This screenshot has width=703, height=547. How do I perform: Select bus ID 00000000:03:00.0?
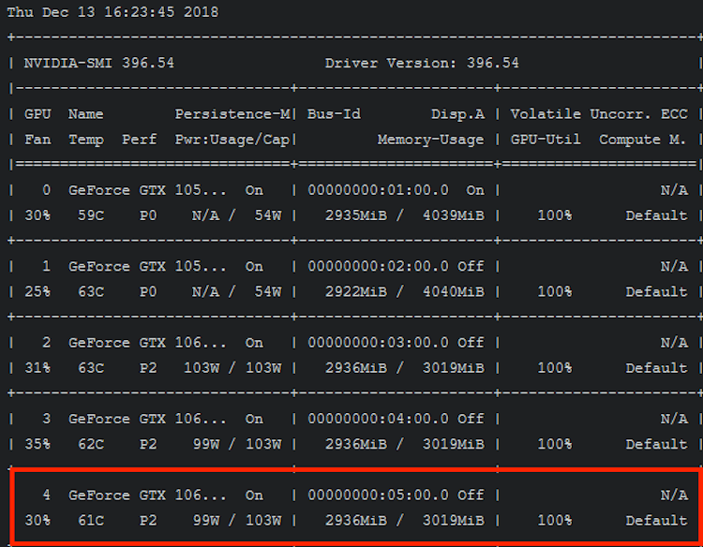(378, 343)
